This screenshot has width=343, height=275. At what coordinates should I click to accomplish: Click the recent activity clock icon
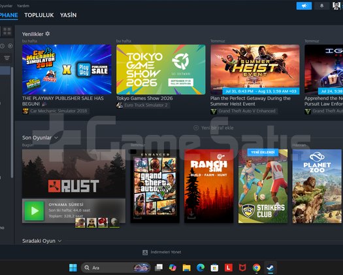2,46
